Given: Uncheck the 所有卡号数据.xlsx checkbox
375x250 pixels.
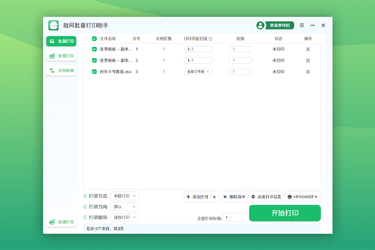Looking at the screenshot, I should point(94,72).
